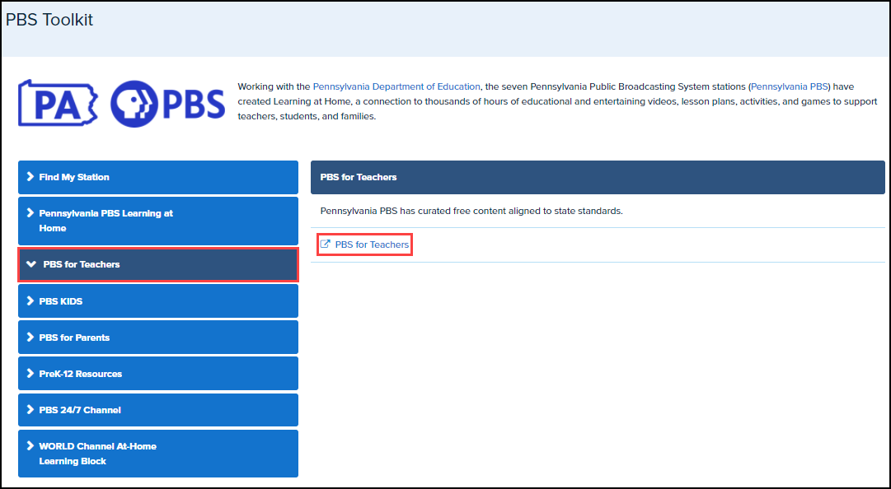This screenshot has height=489, width=891.
Task: Follow the PBS for Teachers hyperlink in content panel
Action: pos(372,244)
